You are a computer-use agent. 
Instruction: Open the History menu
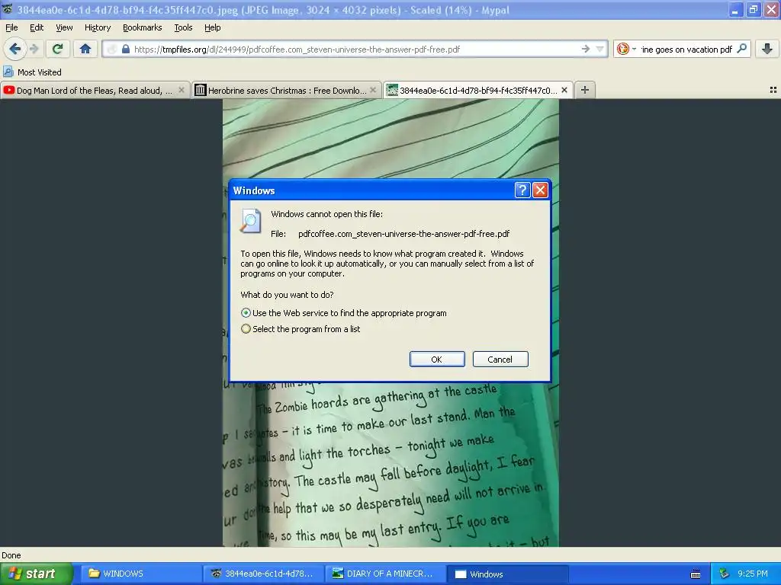[x=97, y=27]
